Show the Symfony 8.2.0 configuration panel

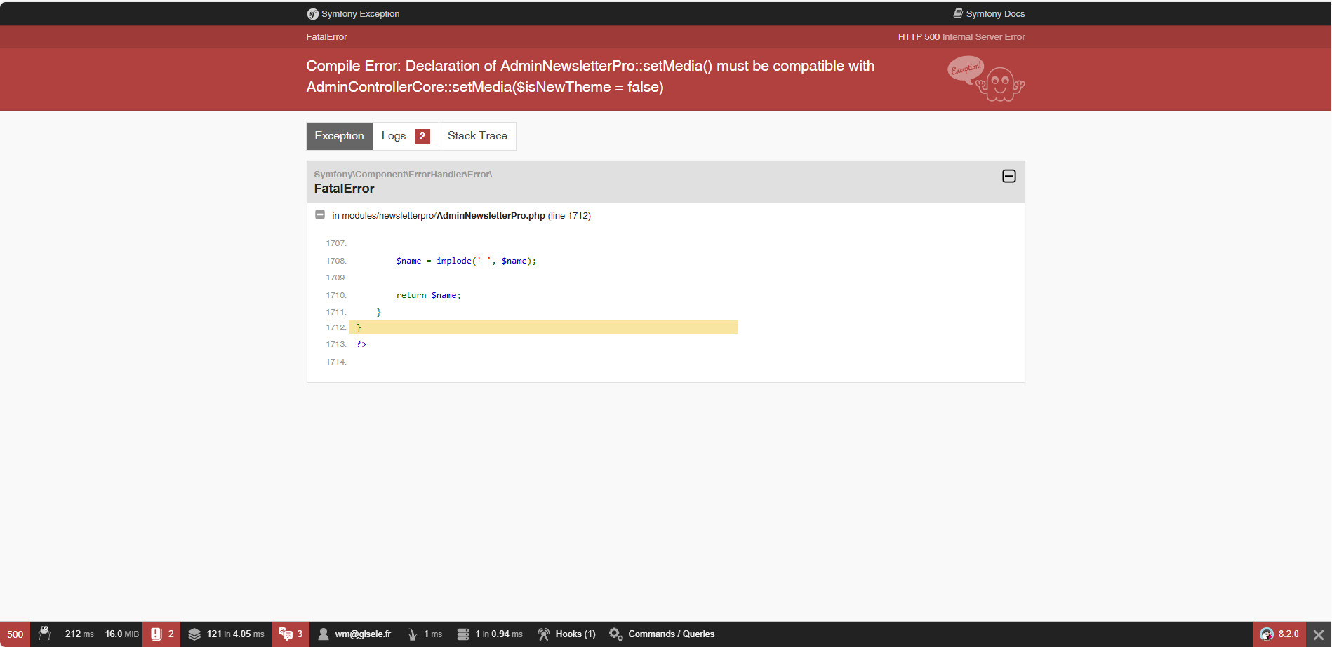tap(1279, 634)
